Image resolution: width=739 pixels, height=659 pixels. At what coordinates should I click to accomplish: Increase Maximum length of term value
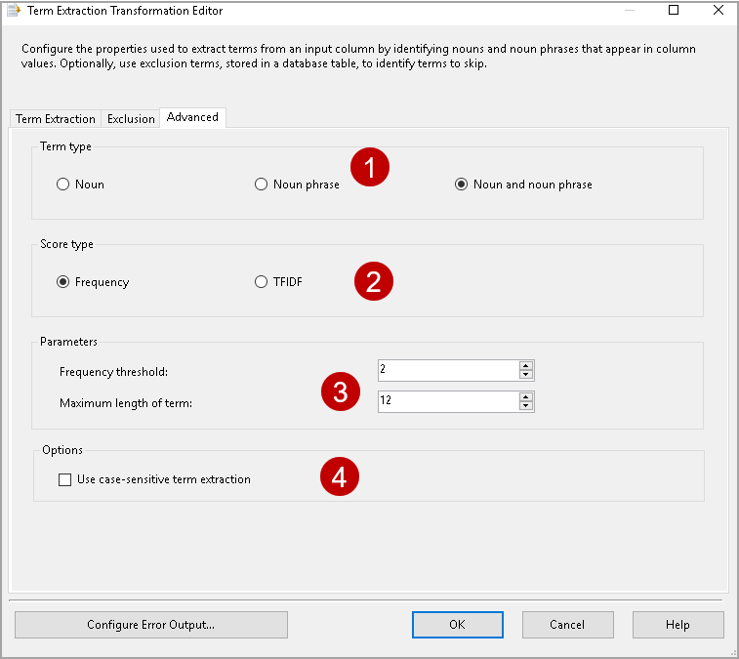coord(526,397)
